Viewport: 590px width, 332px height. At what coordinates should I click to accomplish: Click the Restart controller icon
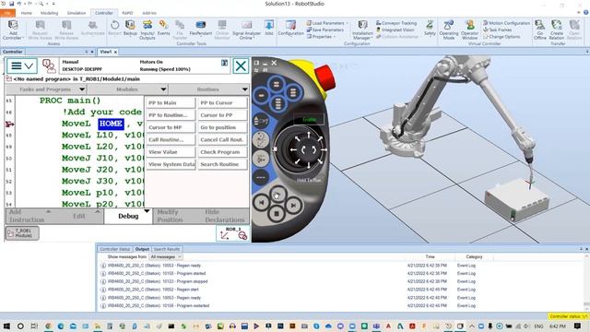coord(114,29)
